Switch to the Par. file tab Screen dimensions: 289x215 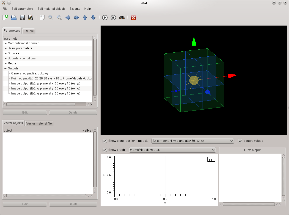click(x=29, y=31)
